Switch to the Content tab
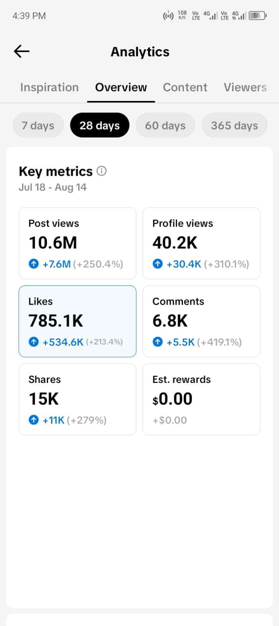Viewport: 279px width, 626px height. [x=185, y=87]
